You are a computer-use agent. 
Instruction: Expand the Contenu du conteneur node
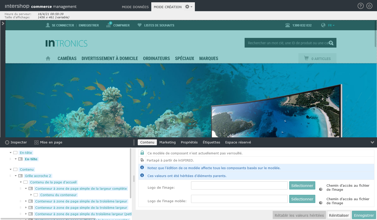tap(31, 195)
